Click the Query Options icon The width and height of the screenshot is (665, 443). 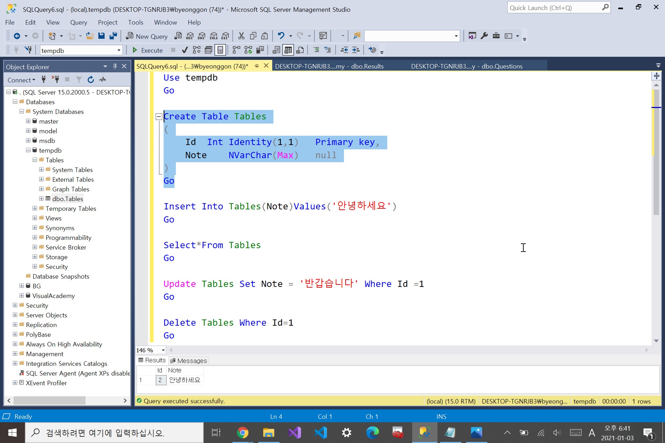pyautogui.click(x=209, y=50)
